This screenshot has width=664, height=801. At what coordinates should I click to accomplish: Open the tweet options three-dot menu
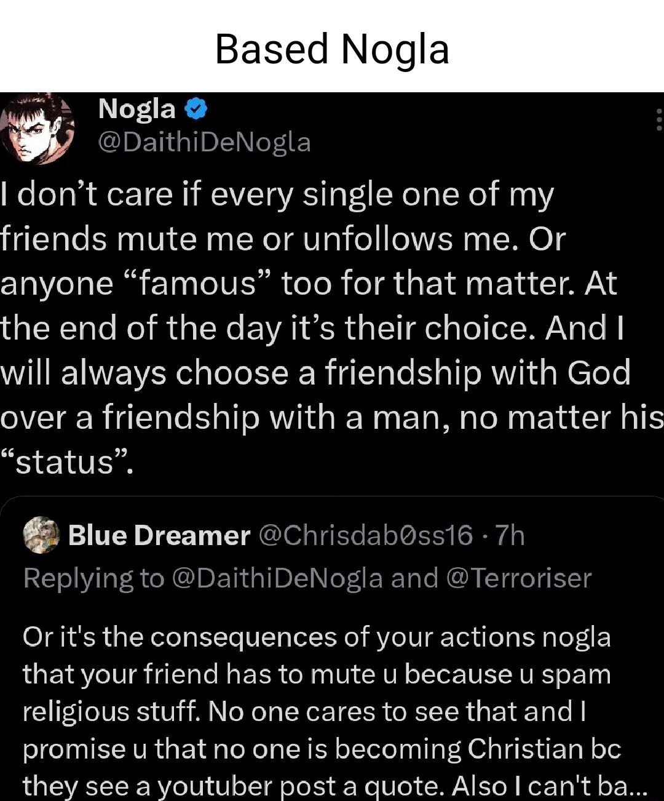tap(658, 120)
